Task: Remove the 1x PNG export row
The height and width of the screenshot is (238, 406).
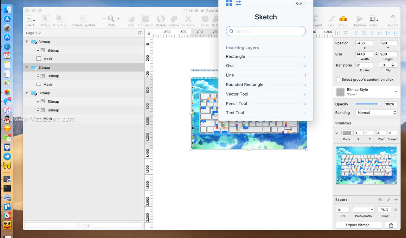Action: (x=396, y=210)
